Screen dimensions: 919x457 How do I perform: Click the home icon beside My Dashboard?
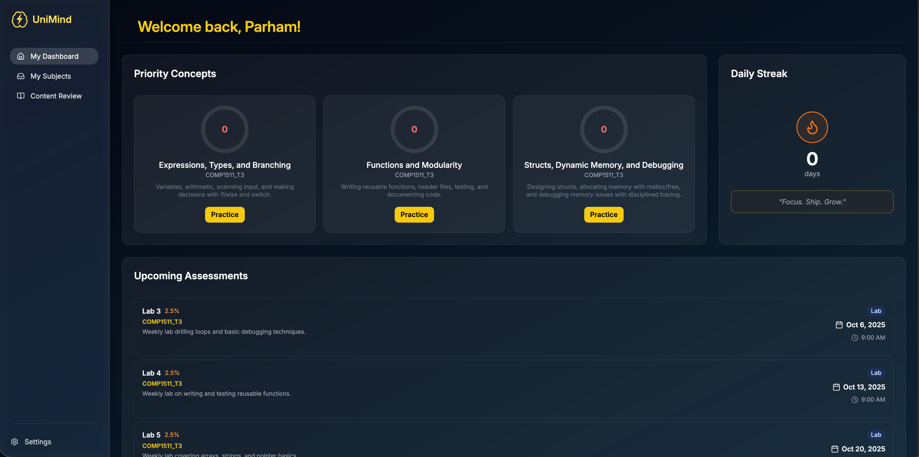(x=21, y=56)
